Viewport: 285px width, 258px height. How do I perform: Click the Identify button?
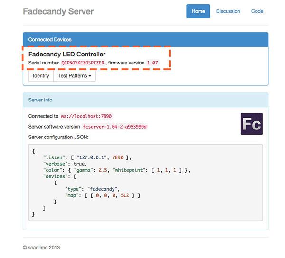pyautogui.click(x=41, y=76)
